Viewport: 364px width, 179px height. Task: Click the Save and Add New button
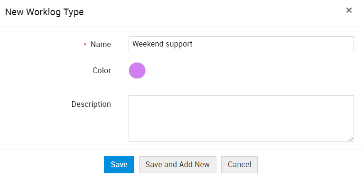[177, 165]
